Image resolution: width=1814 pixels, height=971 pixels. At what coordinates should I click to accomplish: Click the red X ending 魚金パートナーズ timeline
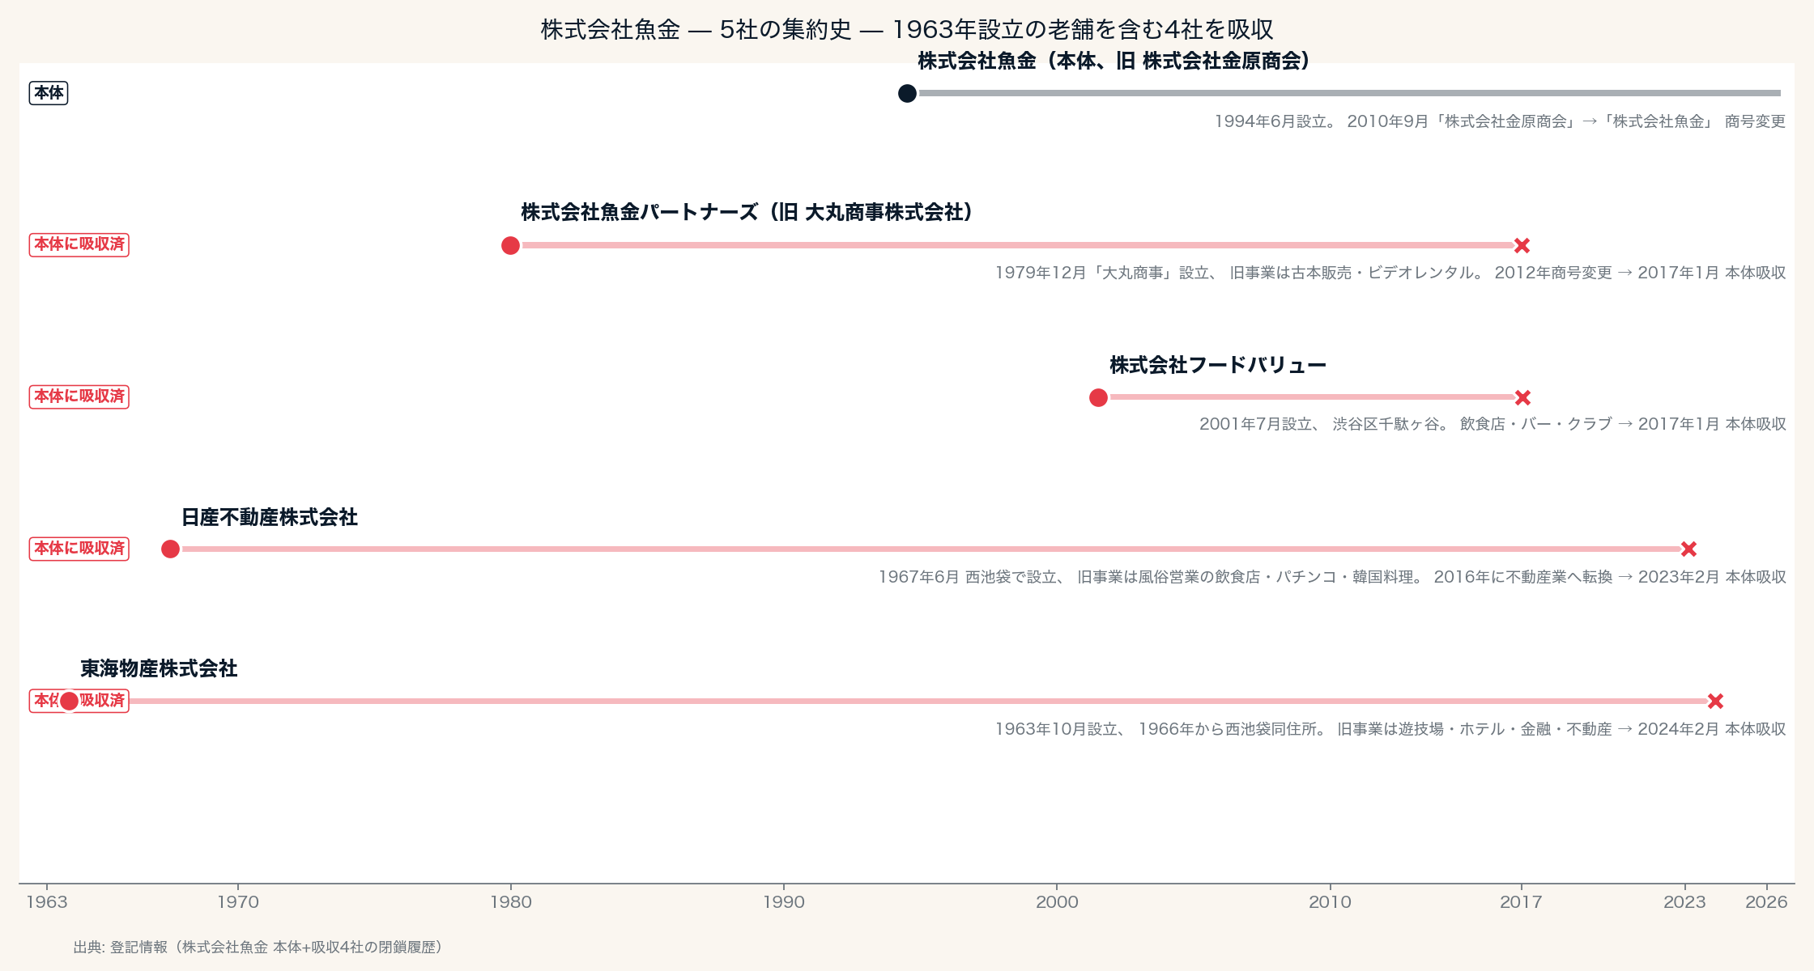(x=1522, y=245)
